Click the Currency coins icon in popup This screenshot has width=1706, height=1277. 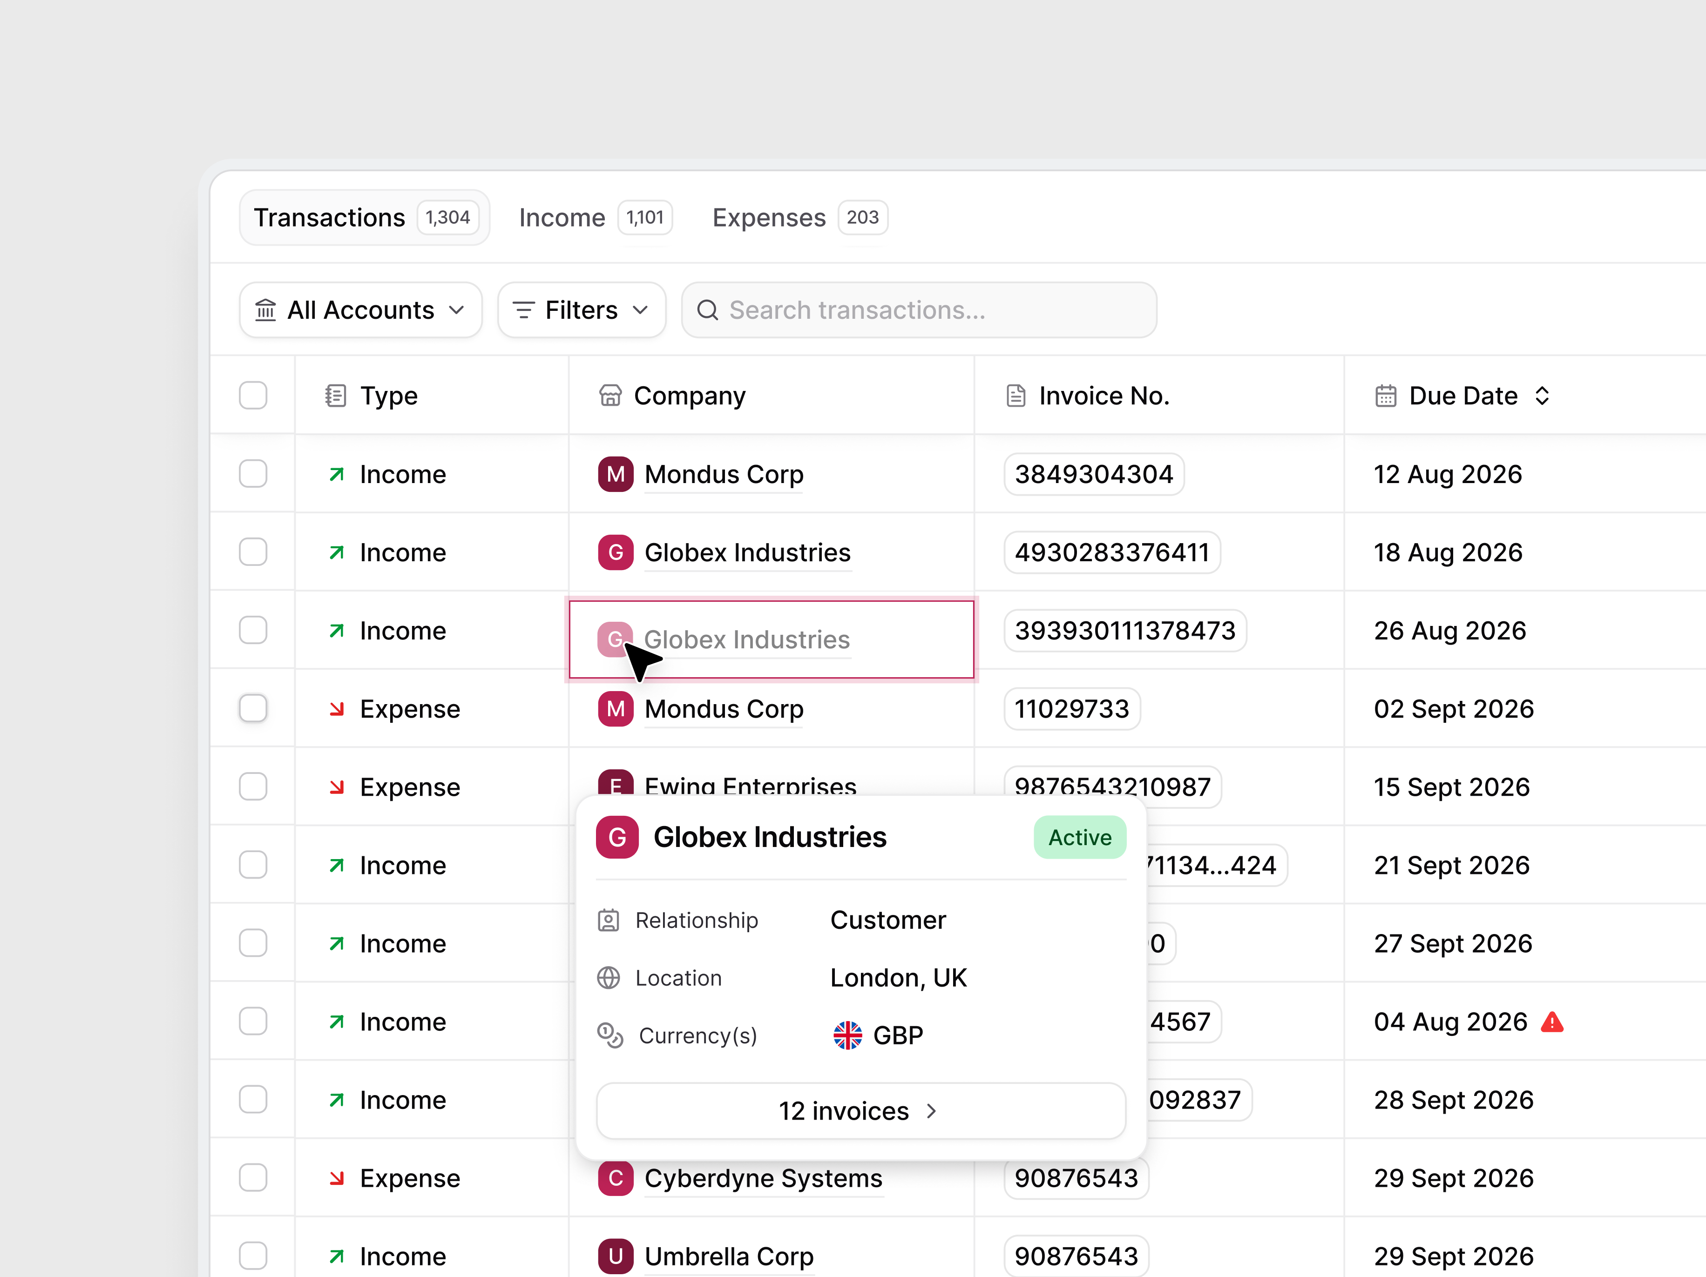tap(610, 1035)
